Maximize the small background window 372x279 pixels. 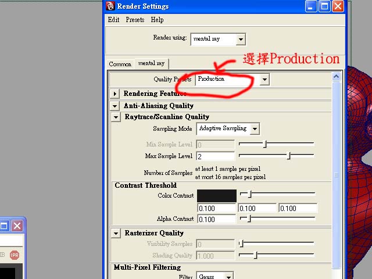(x=3, y=226)
